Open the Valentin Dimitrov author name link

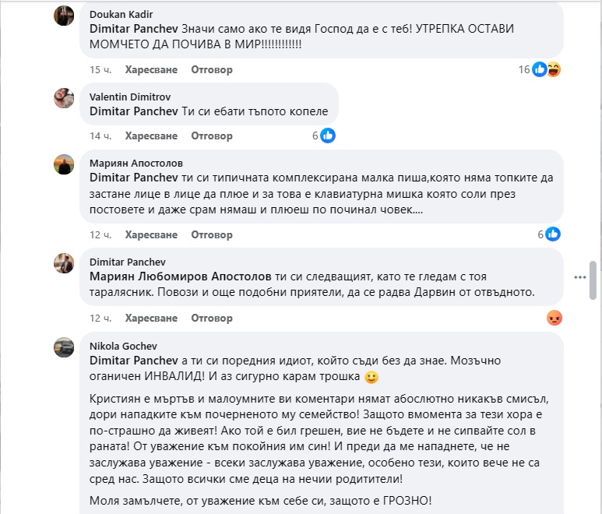tap(129, 97)
